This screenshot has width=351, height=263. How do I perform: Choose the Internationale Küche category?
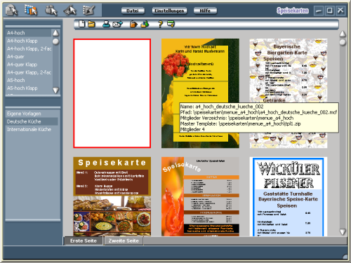29,130
